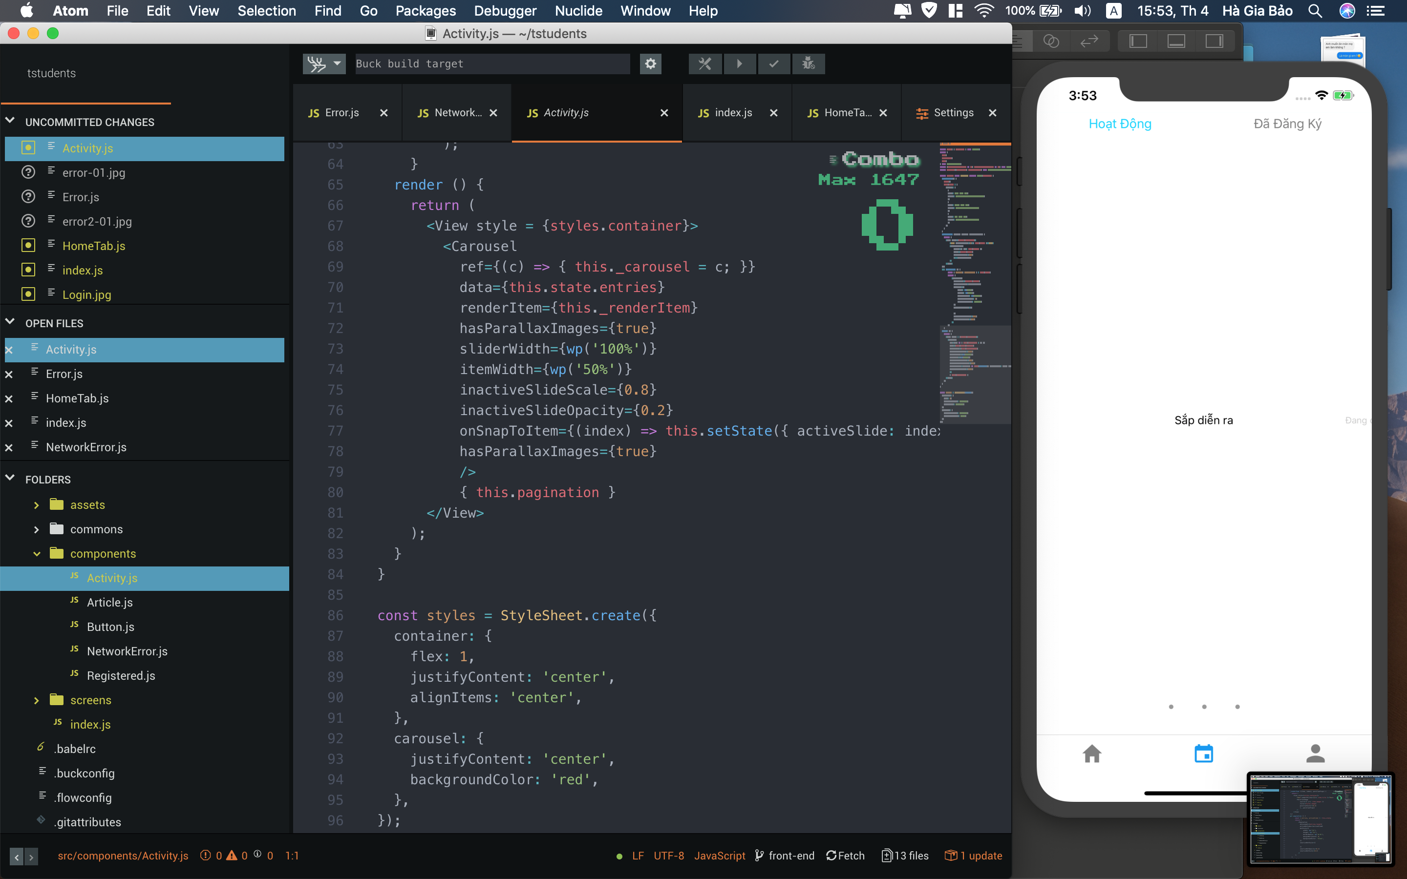This screenshot has width=1407, height=879.
Task: Tap Hoạt Động tab in simulator
Action: click(1120, 123)
